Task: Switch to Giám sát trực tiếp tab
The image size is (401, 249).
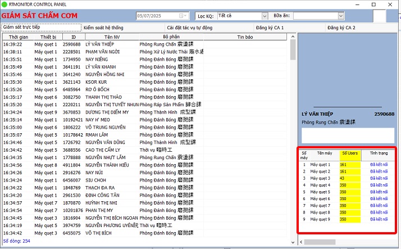Action: tap(41, 27)
